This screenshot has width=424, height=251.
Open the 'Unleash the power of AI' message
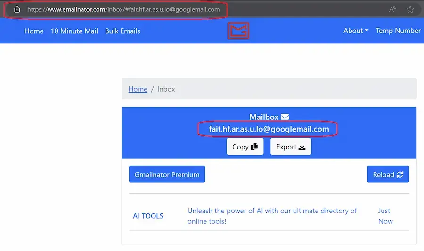(272, 216)
